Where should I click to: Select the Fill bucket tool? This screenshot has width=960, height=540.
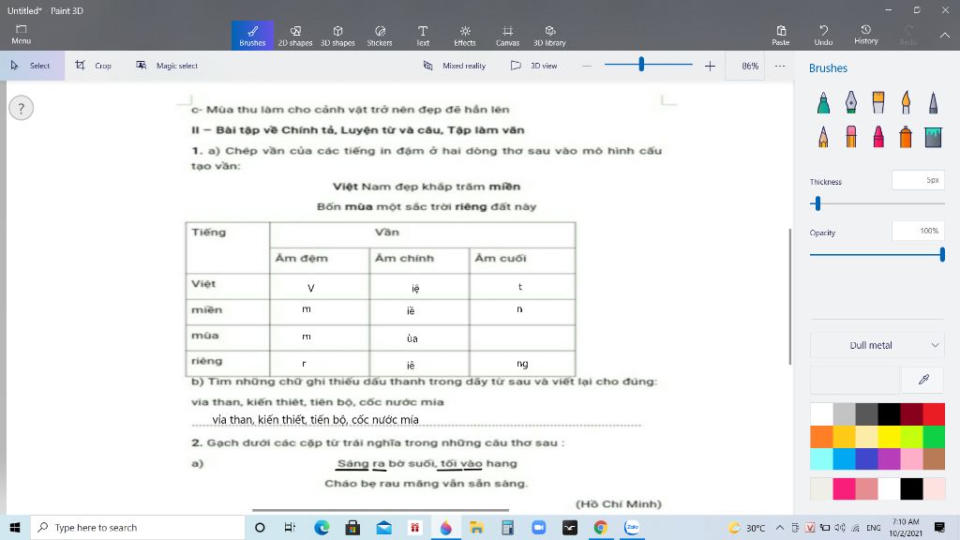(933, 137)
